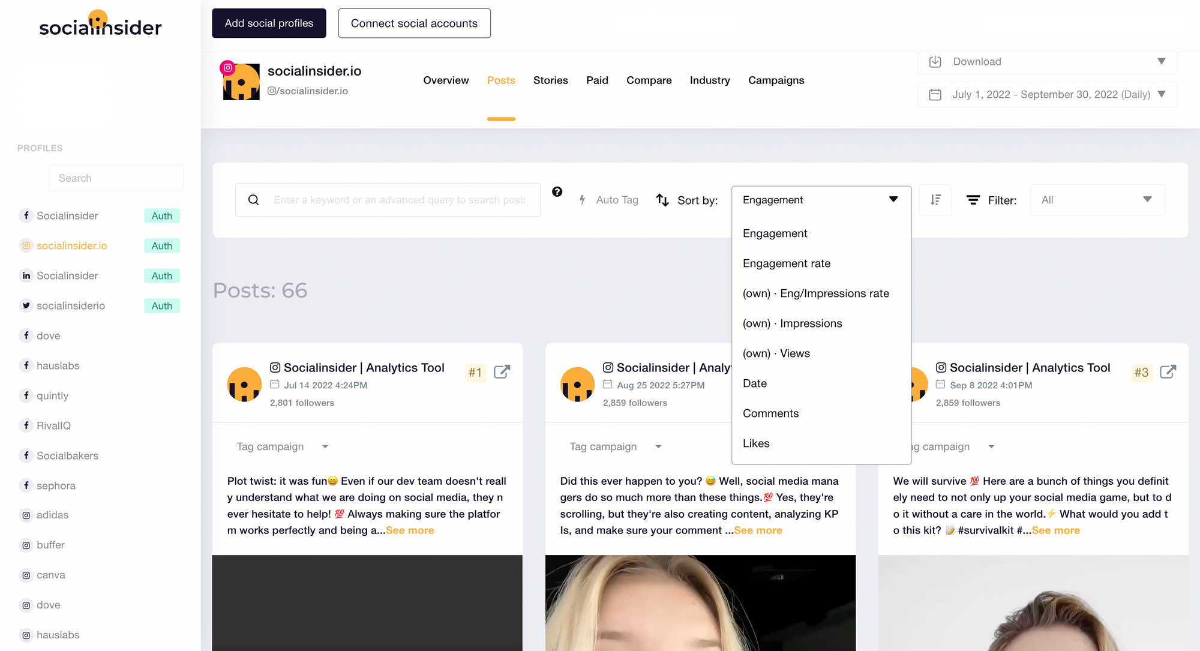
Task: Open post #1 external link icon
Action: (x=502, y=372)
